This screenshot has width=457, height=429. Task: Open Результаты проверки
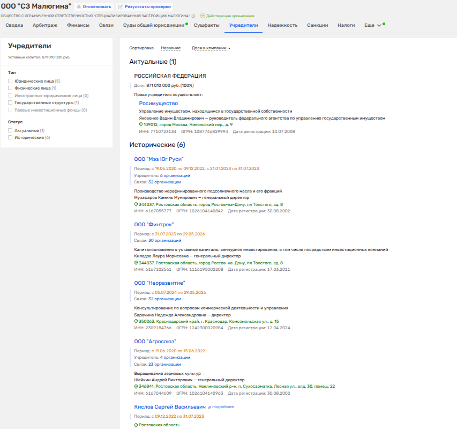point(145,7)
